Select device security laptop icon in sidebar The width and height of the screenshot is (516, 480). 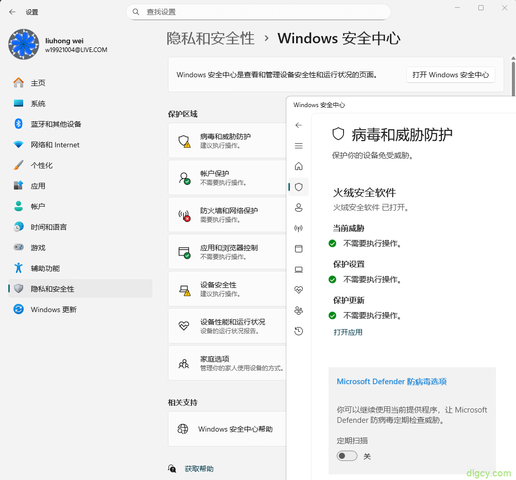tap(299, 269)
